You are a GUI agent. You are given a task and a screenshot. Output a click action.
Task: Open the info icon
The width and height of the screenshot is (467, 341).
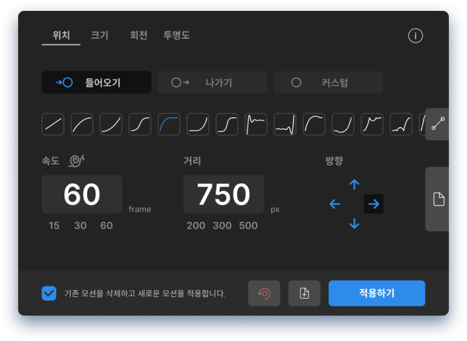[x=415, y=36]
